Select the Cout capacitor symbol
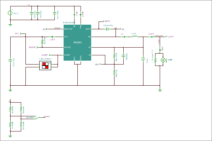The height and width of the screenshot is (141, 212). click(143, 59)
